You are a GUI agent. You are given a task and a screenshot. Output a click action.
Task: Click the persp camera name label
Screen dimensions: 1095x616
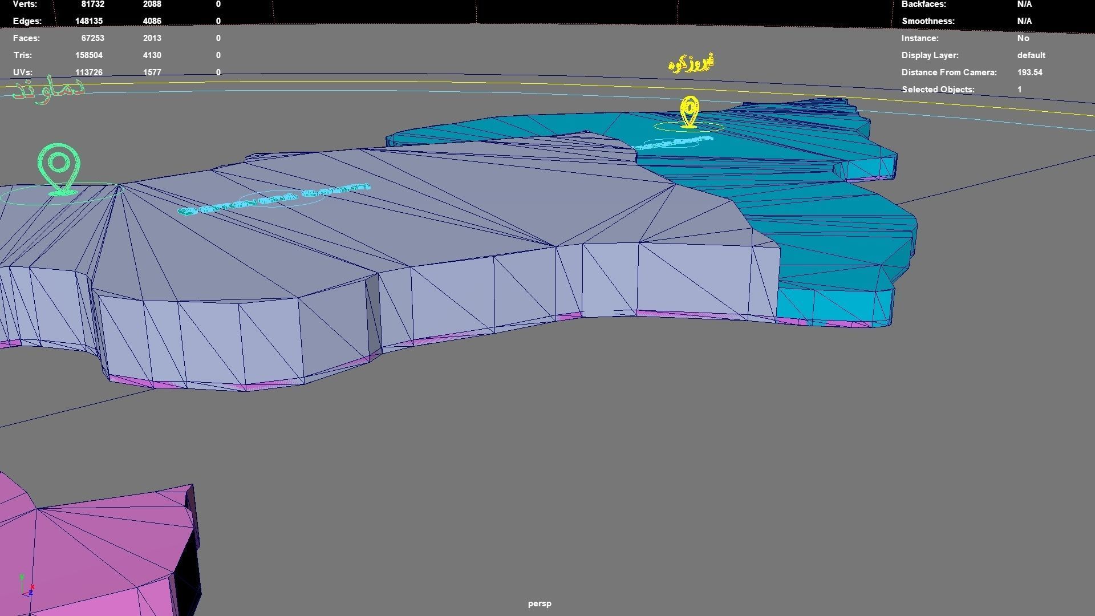pyautogui.click(x=540, y=603)
